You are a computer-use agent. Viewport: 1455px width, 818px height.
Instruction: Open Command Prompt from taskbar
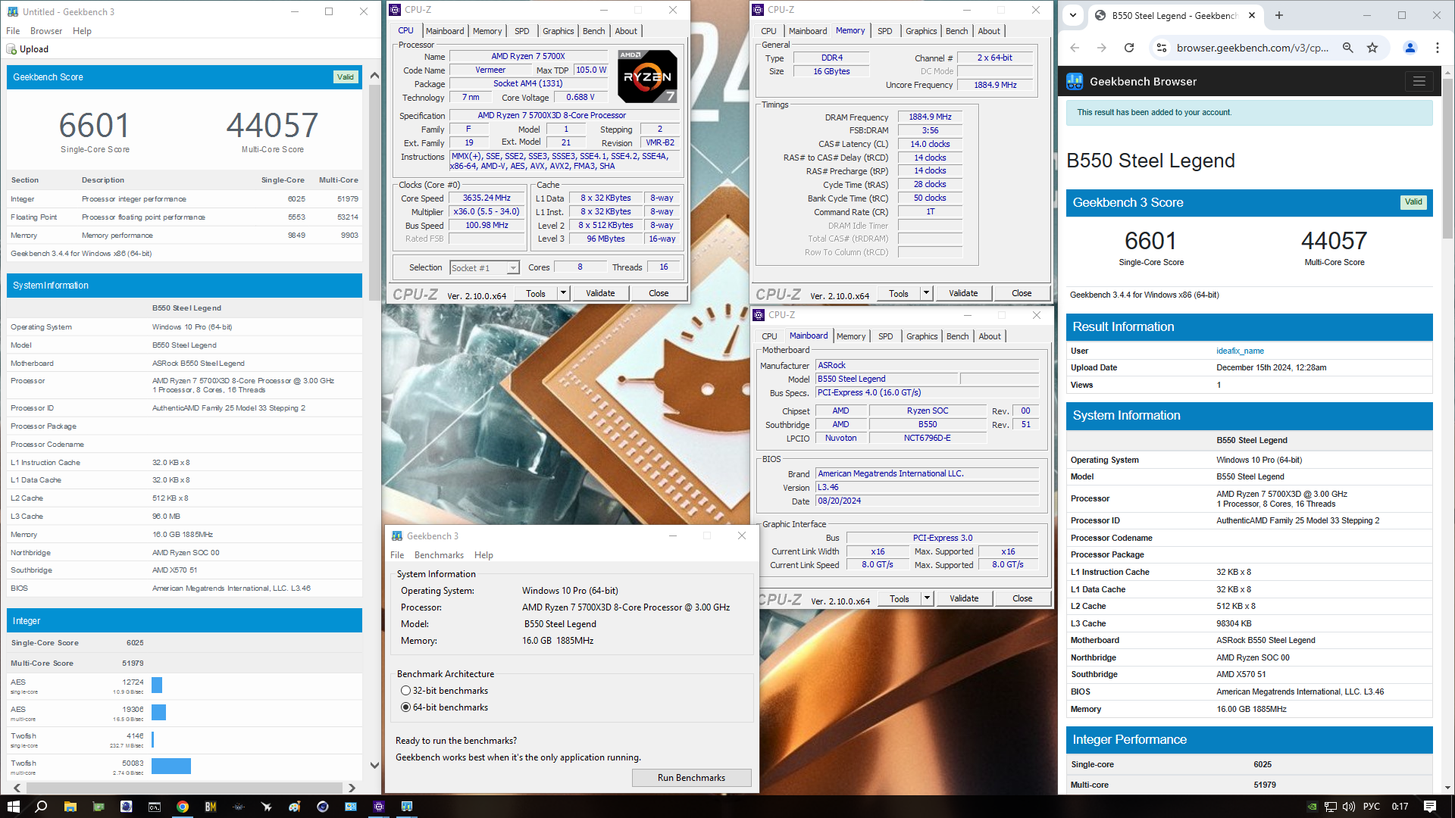tap(154, 807)
